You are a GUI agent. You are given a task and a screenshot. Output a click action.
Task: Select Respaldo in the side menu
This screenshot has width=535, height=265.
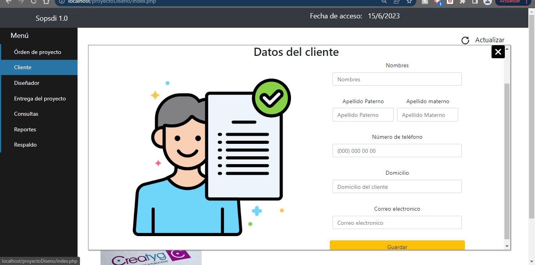[25, 145]
